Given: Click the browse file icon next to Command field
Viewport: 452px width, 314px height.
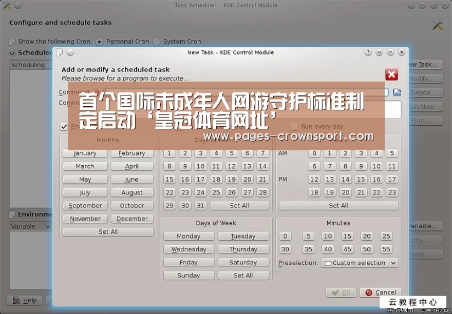Looking at the screenshot, I should tap(397, 92).
